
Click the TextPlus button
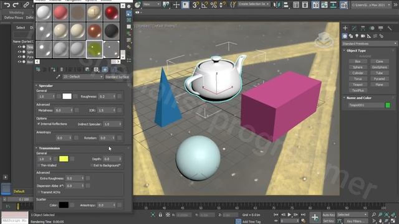point(357,90)
